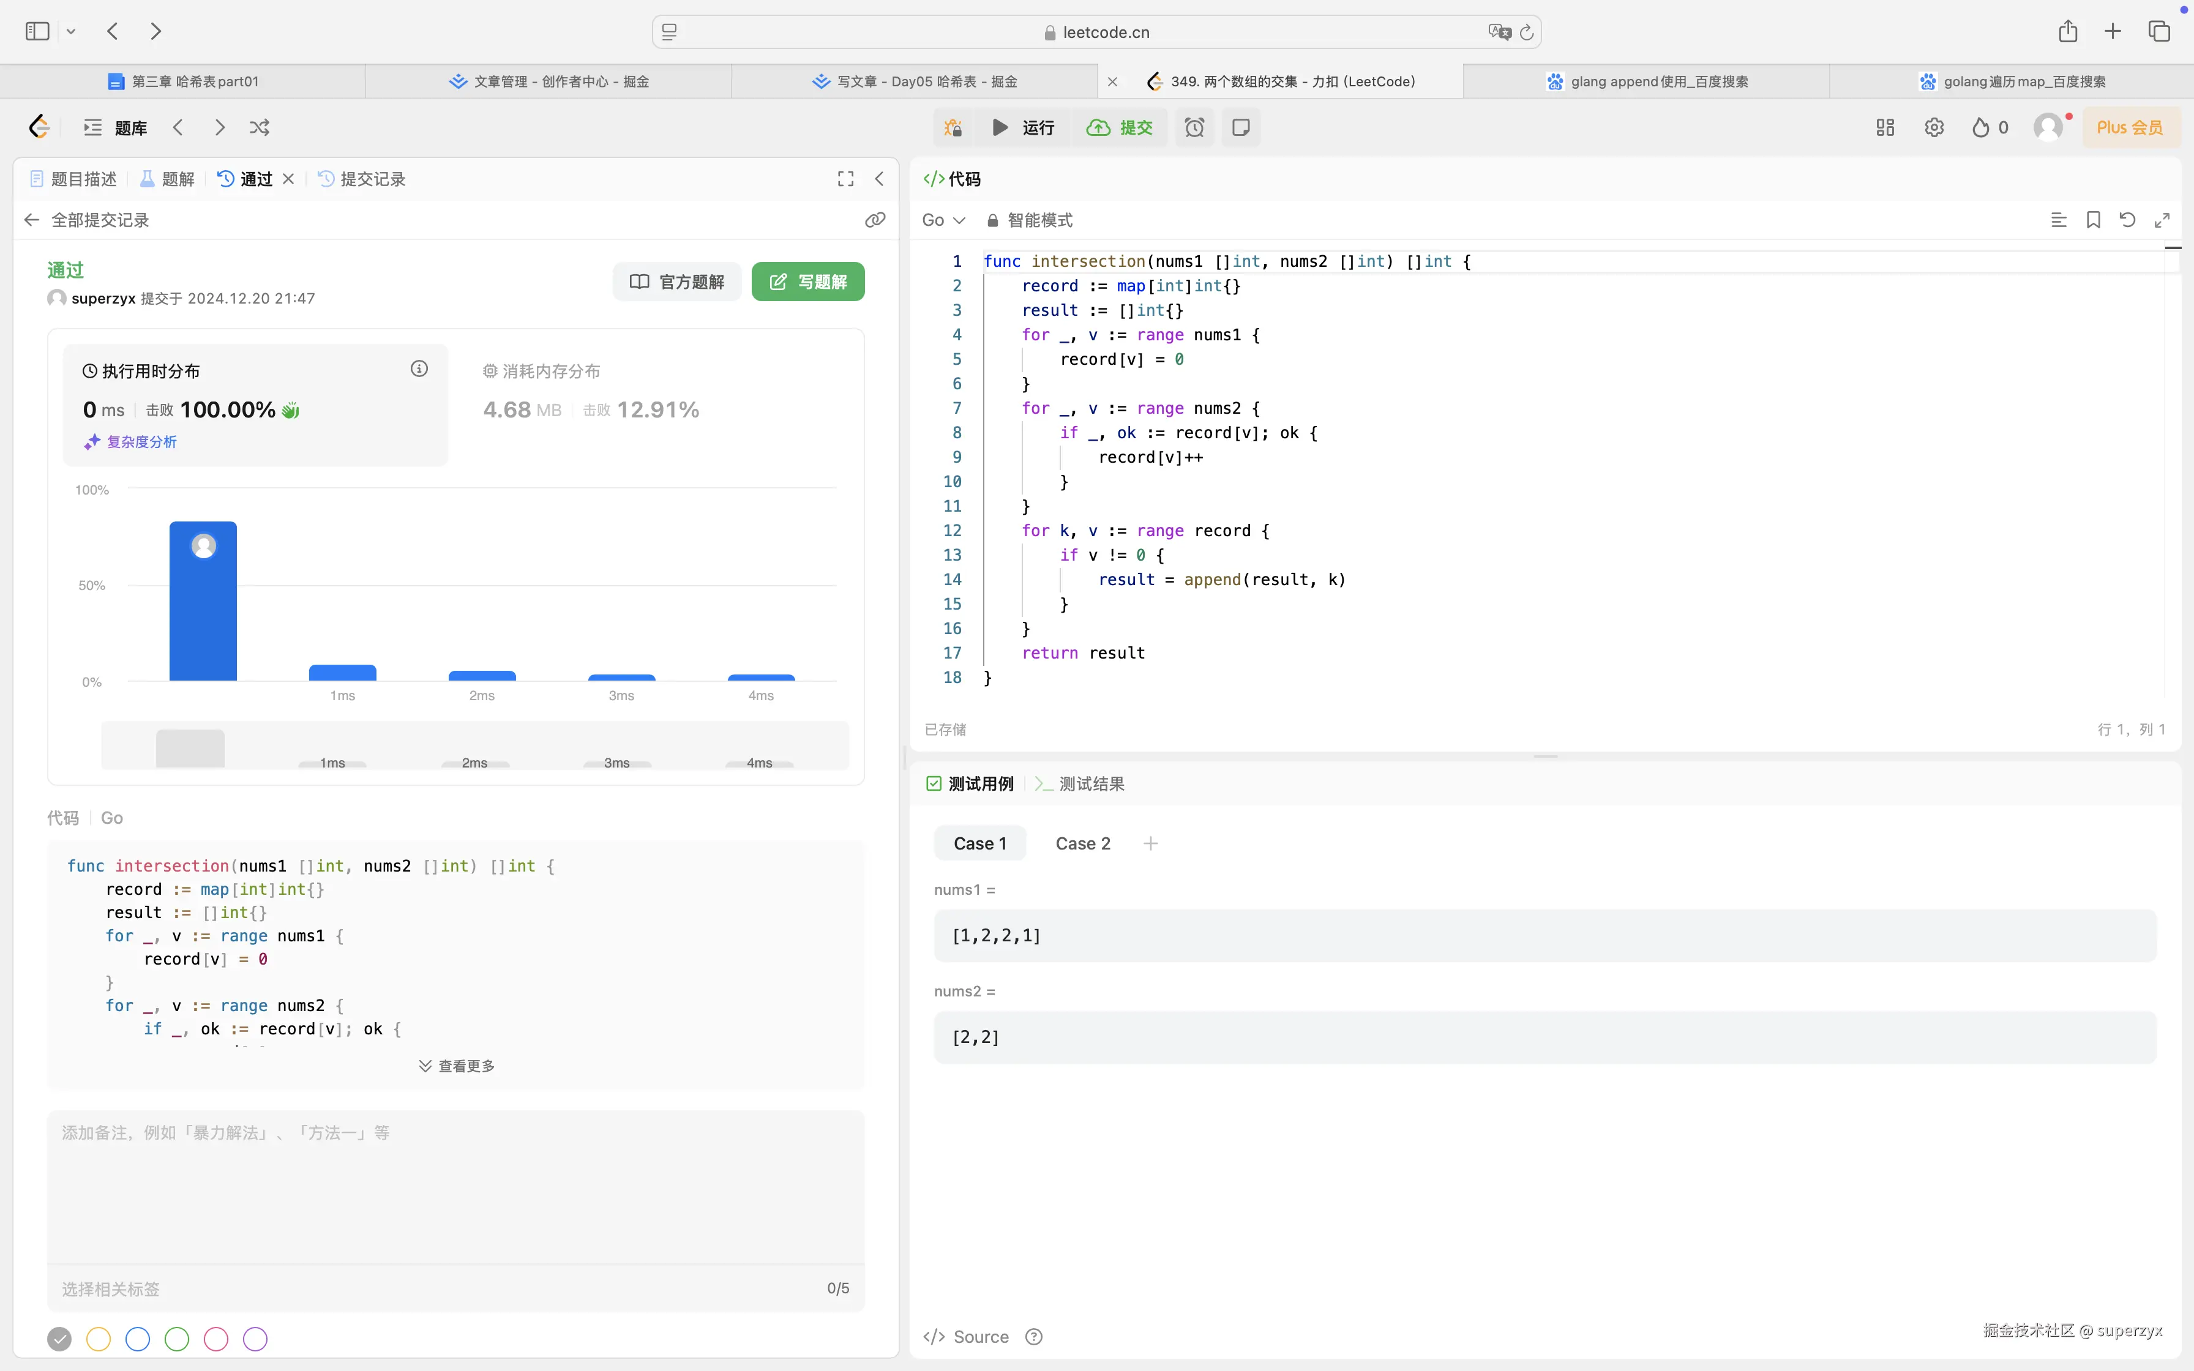This screenshot has height=1371, width=2194.
Task: Format the code icon
Action: point(2059,220)
